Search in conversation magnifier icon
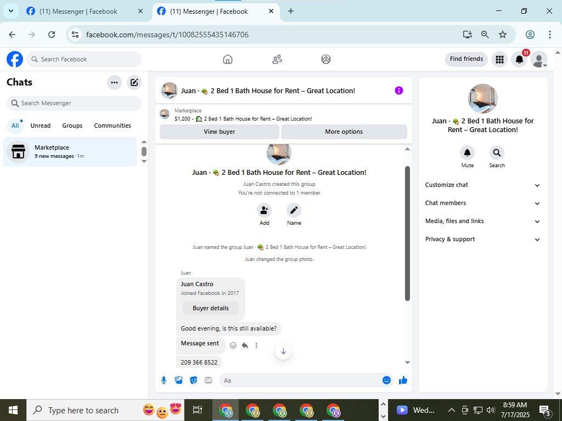The width and height of the screenshot is (562, 421). tap(497, 153)
